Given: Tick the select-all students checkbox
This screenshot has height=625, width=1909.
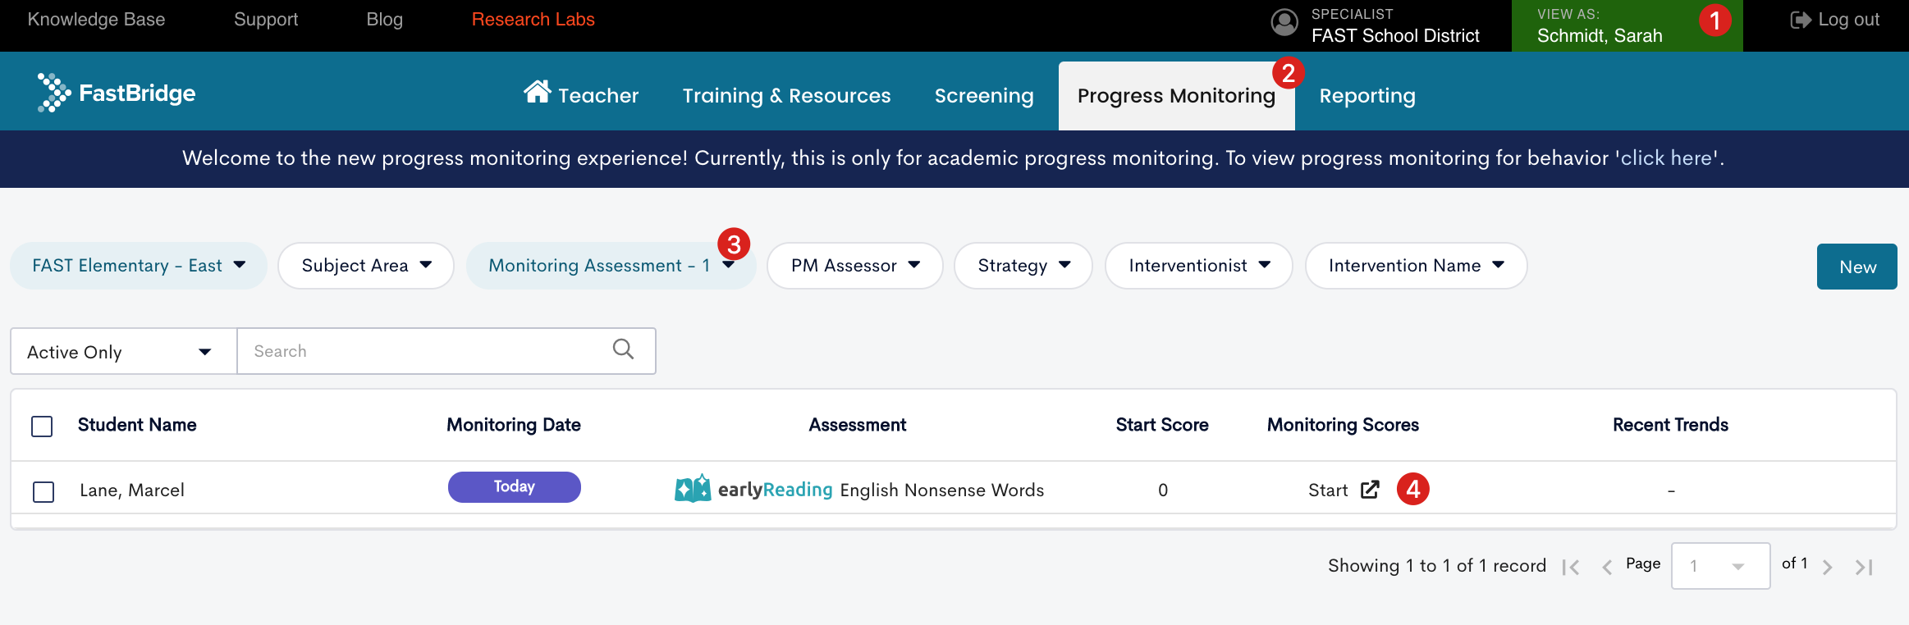Looking at the screenshot, I should (x=42, y=427).
